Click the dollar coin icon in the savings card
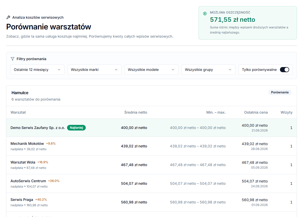 pos(205,14)
